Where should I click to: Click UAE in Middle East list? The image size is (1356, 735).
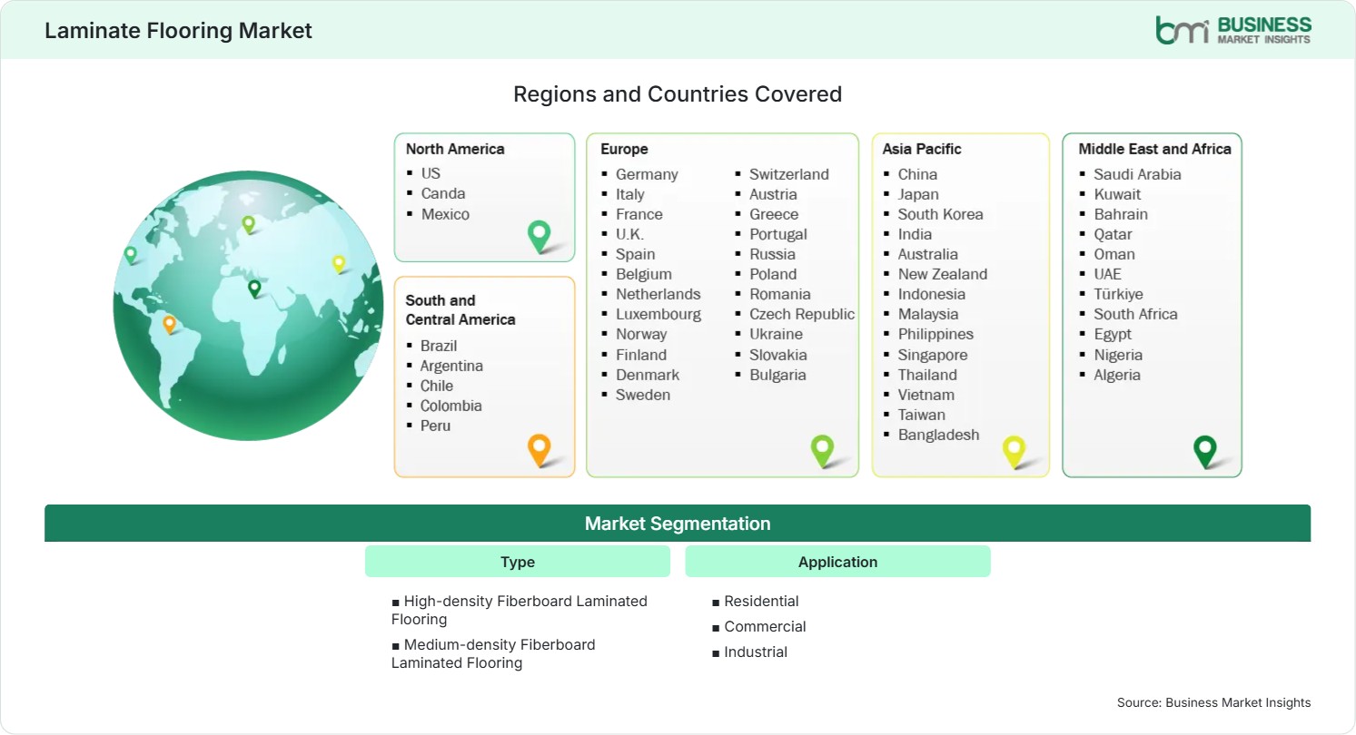click(x=1107, y=274)
